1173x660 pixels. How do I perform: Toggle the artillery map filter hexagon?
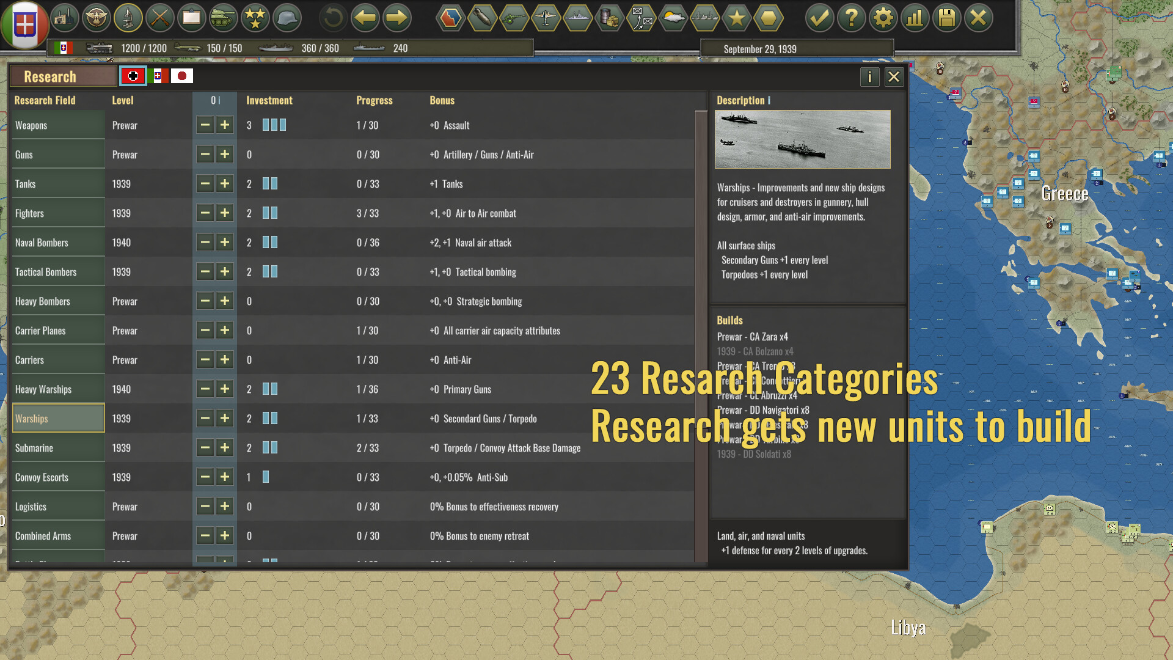514,18
